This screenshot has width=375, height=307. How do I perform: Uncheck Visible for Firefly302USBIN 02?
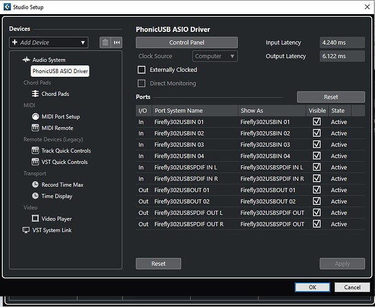pos(317,133)
